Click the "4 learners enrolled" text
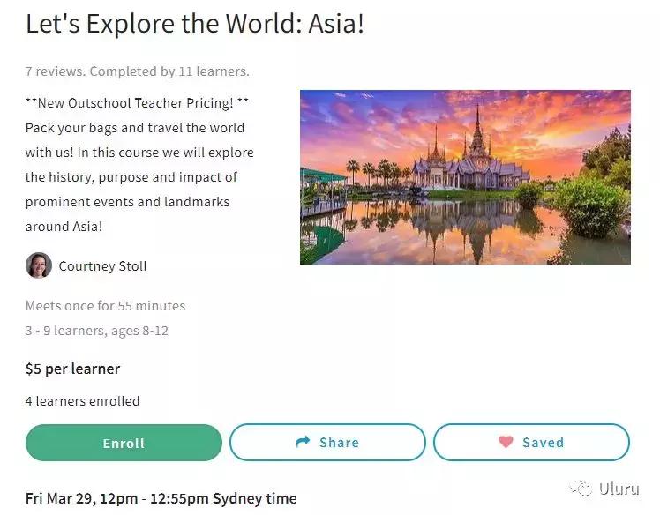660x515 pixels. click(x=82, y=401)
